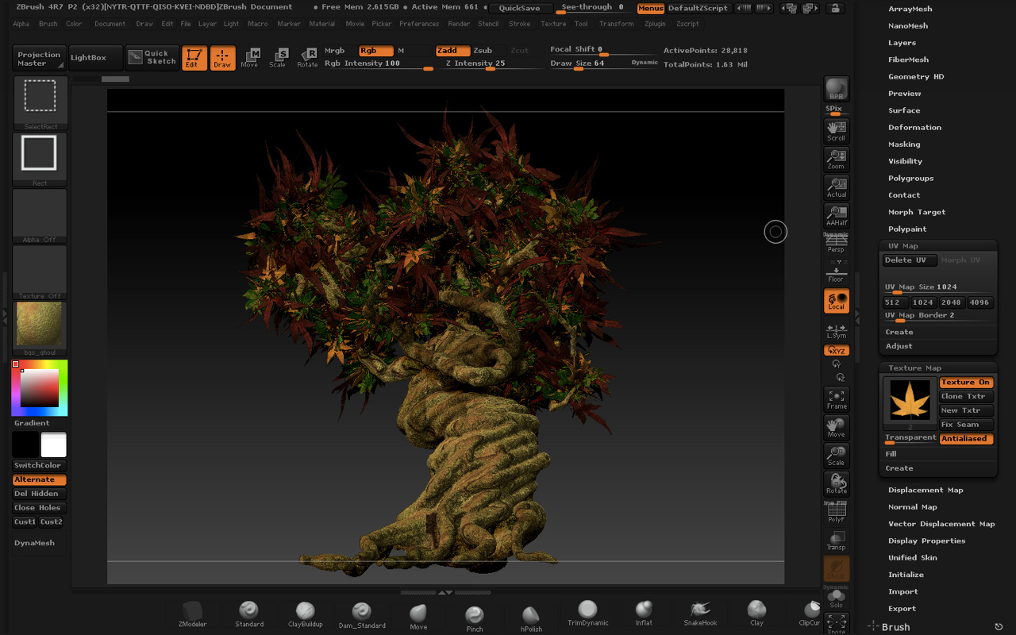Select the hPolish brush
Viewport: 1016px width, 635px height.
tap(531, 618)
